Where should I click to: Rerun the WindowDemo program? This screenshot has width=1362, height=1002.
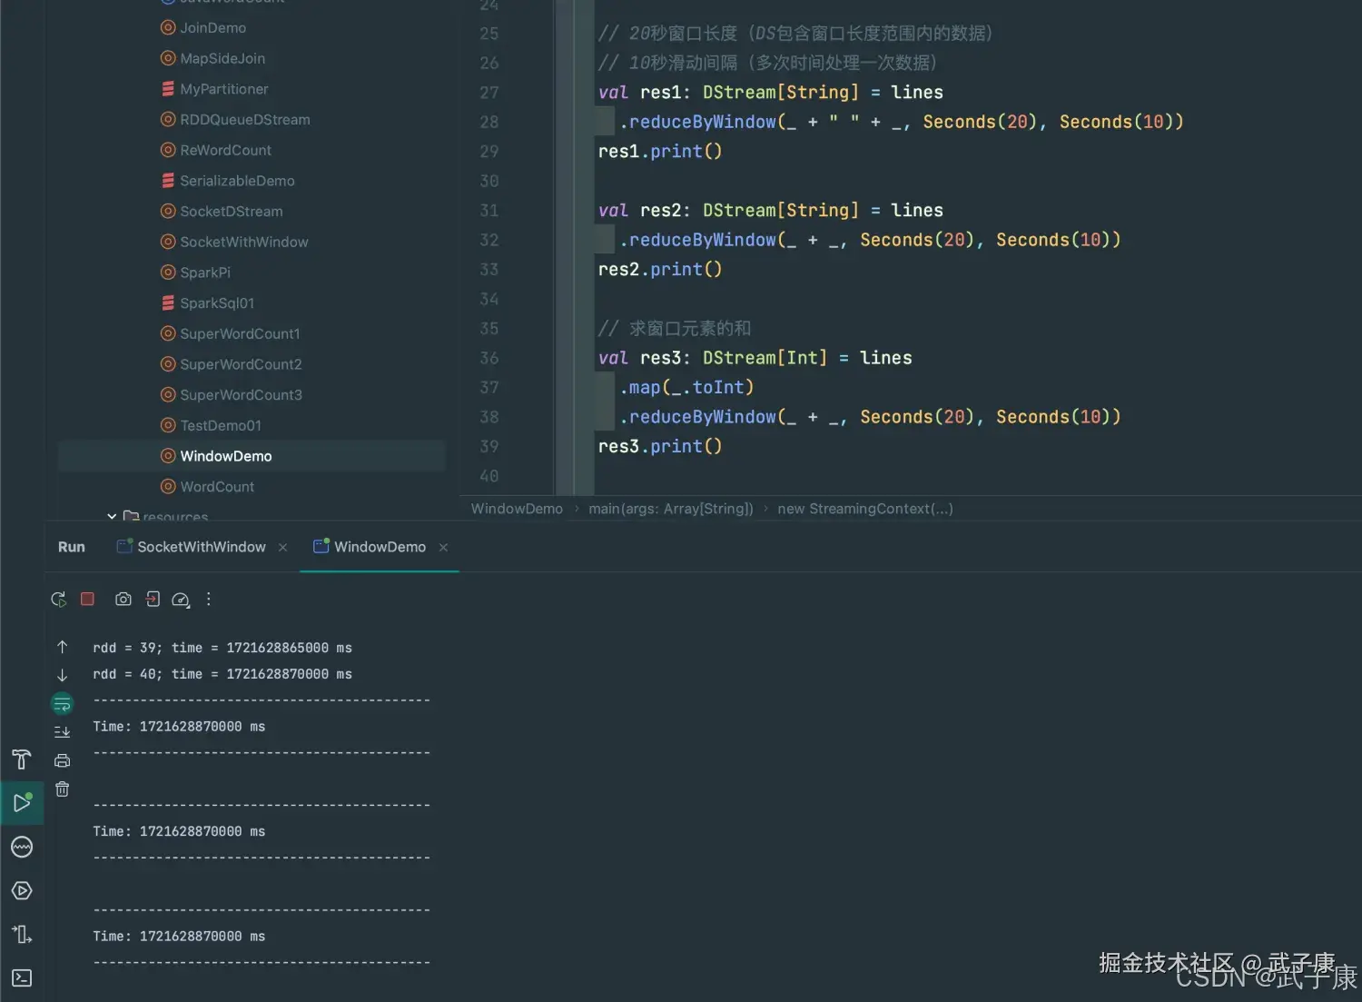59,600
